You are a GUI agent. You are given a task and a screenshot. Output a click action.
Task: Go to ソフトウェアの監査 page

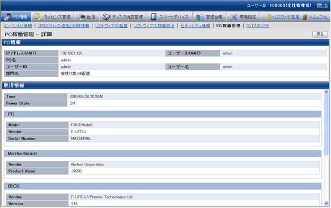click(x=111, y=26)
